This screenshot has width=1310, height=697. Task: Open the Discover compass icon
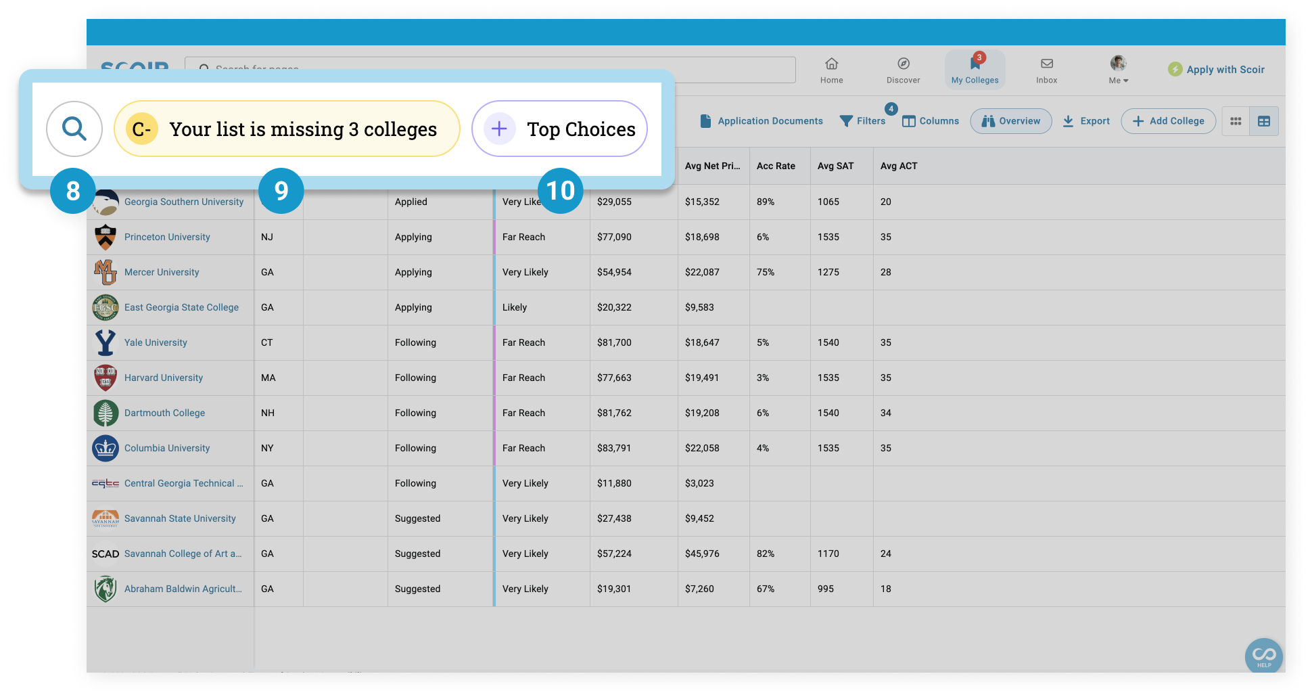click(x=903, y=70)
